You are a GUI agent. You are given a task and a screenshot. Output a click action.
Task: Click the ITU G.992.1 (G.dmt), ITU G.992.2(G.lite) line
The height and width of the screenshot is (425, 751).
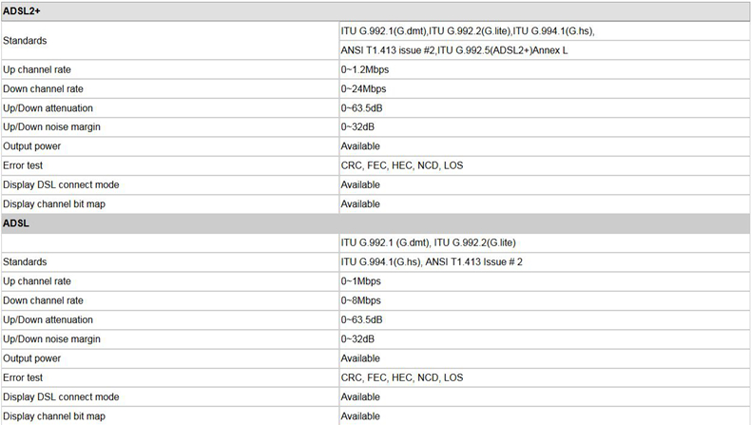pyautogui.click(x=429, y=242)
